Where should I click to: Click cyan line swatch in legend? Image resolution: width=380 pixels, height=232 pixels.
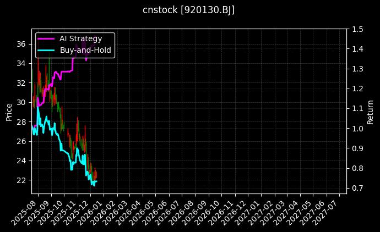point(46,51)
